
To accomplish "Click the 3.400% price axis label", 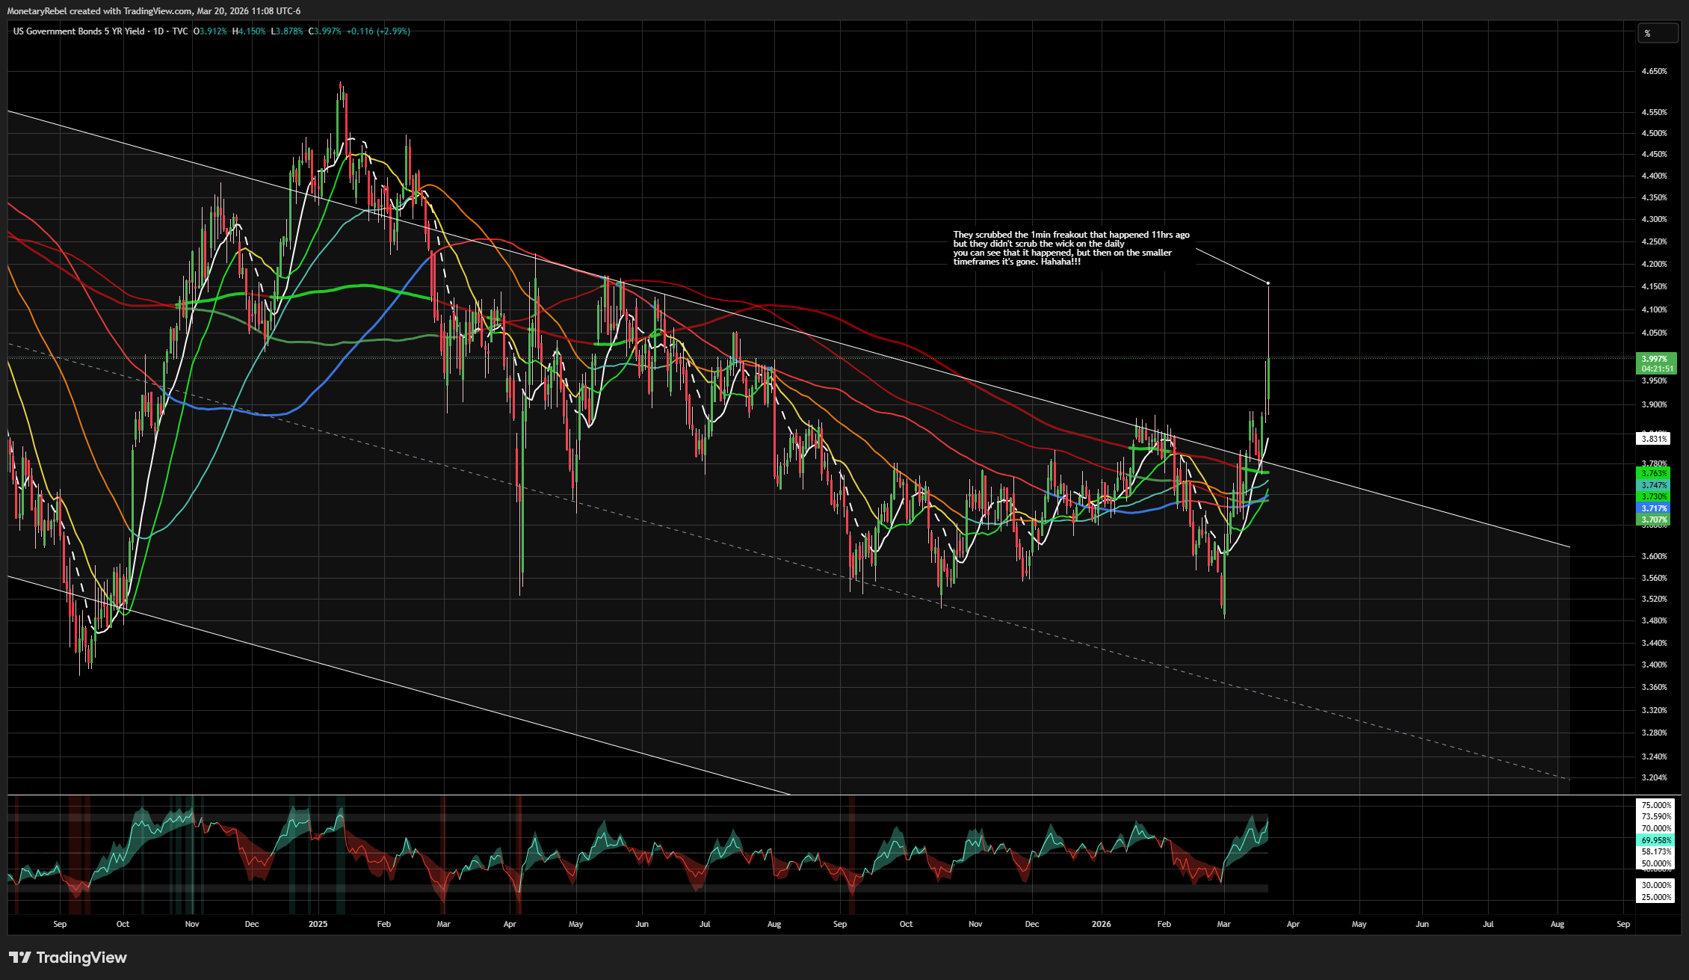I will click(1654, 665).
